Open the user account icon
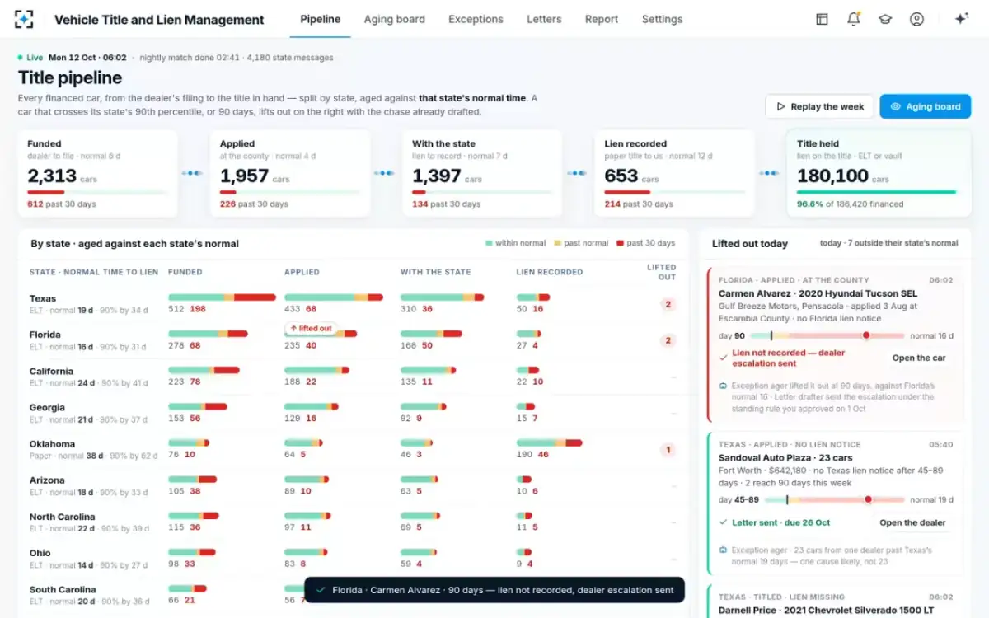The image size is (989, 618). click(x=916, y=19)
